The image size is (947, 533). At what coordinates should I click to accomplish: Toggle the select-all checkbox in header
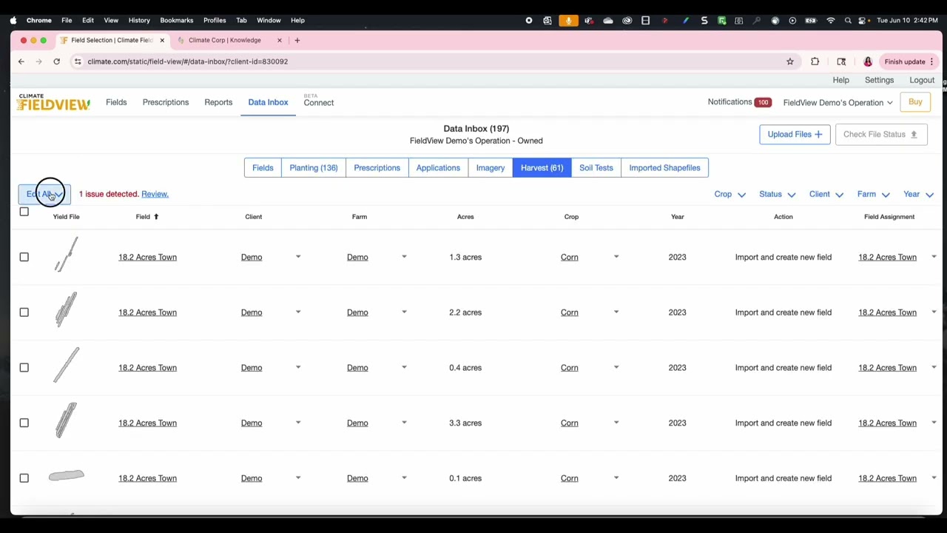click(x=24, y=212)
